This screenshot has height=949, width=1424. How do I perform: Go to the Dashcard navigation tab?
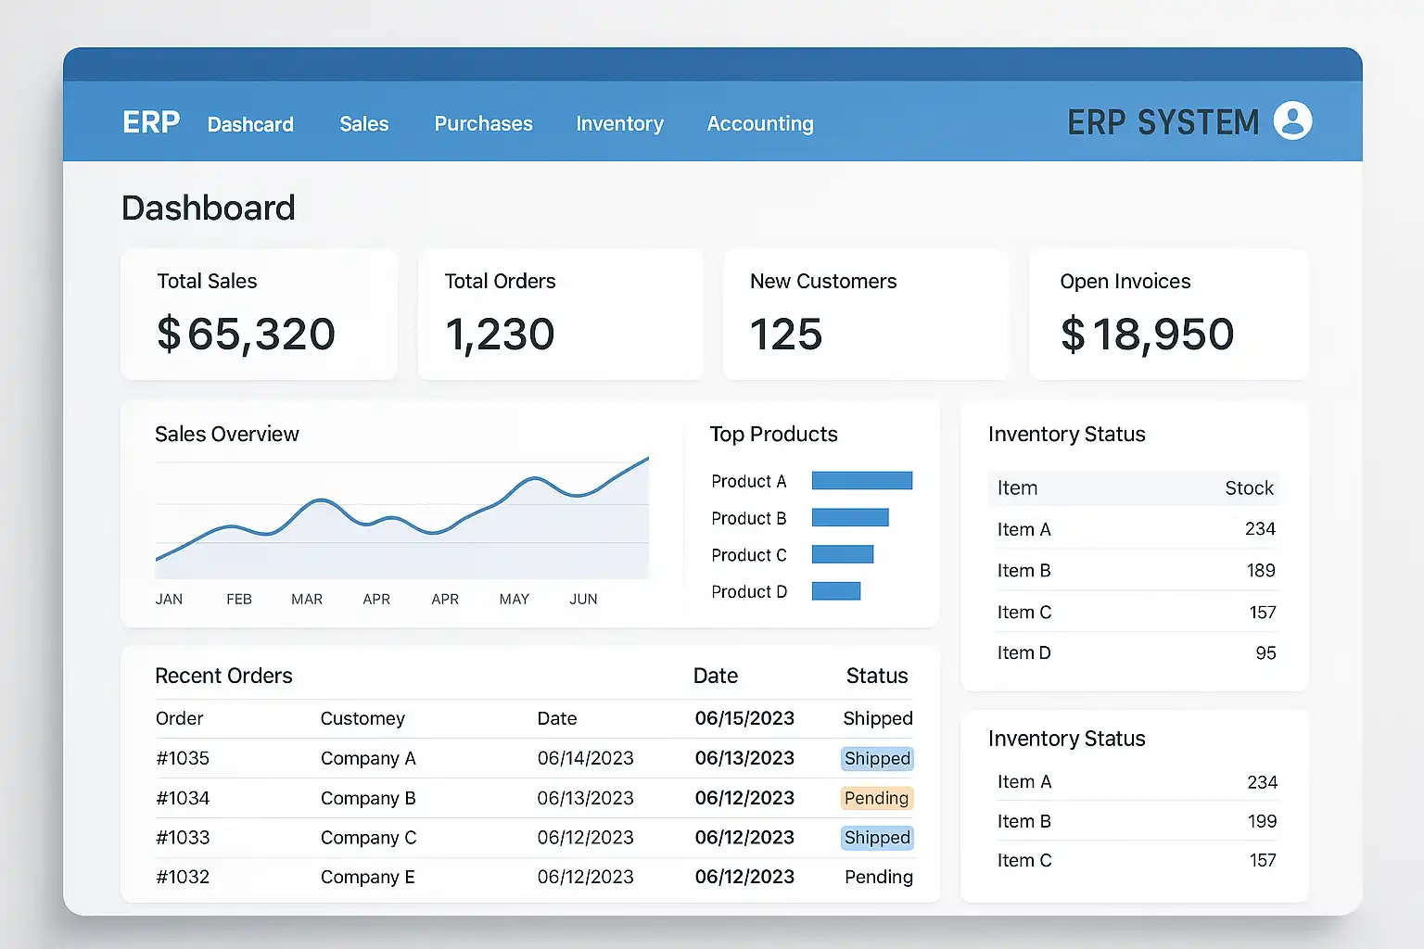pyautogui.click(x=250, y=124)
